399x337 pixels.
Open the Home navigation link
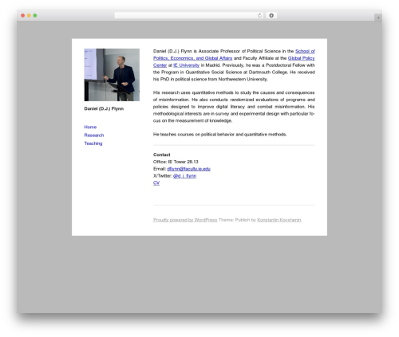(90, 127)
